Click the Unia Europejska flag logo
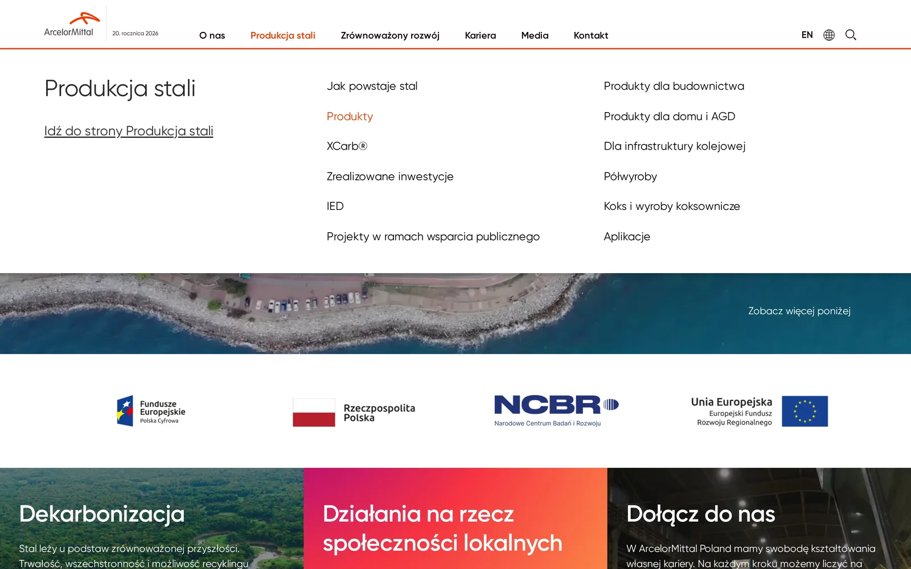 tap(760, 411)
